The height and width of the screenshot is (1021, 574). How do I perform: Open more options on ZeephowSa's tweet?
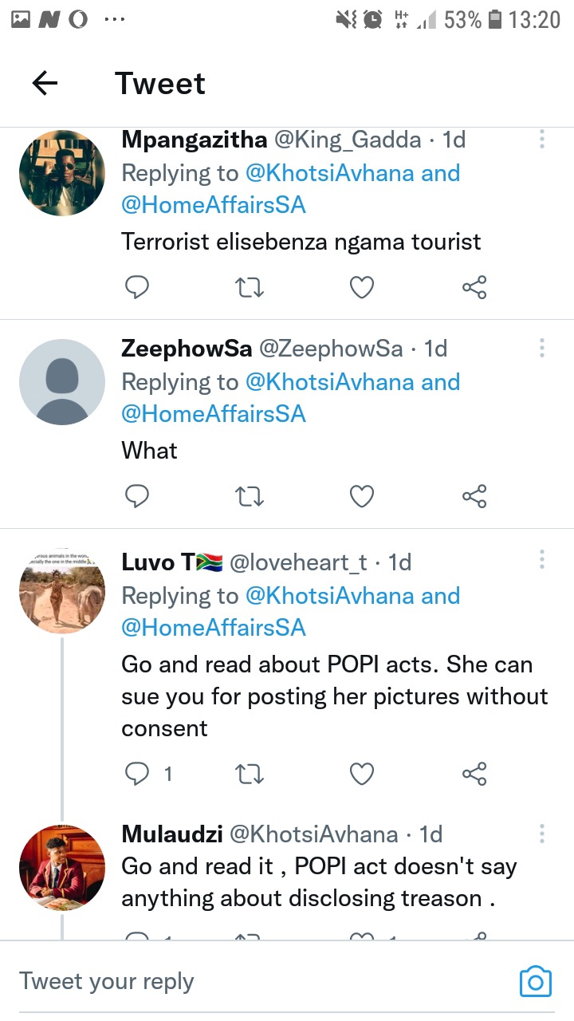542,349
